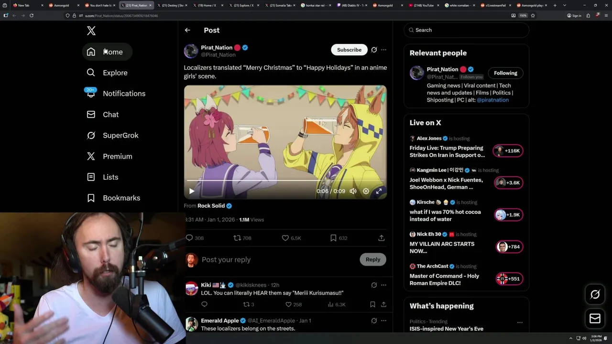The image size is (612, 344).
Task: Open Chat in the sidebar
Action: point(103,115)
